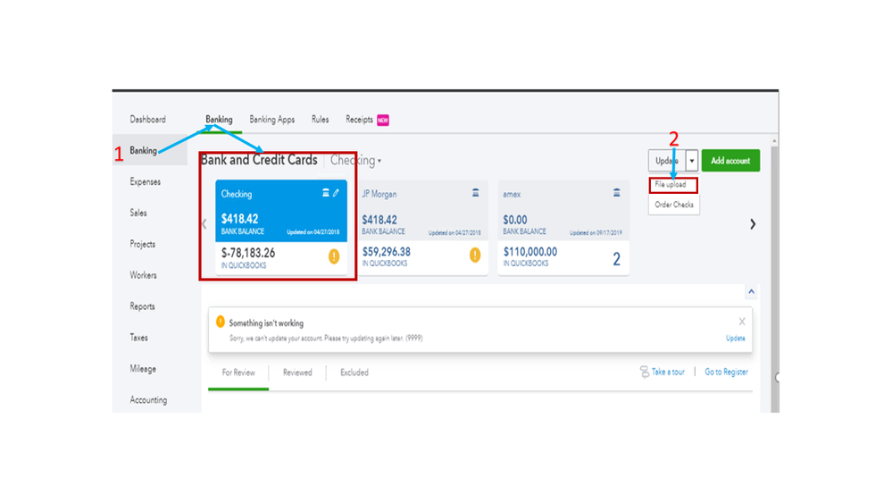Select the JP Morgan account card
This screenshot has height=502, width=892.
pyautogui.click(x=422, y=228)
